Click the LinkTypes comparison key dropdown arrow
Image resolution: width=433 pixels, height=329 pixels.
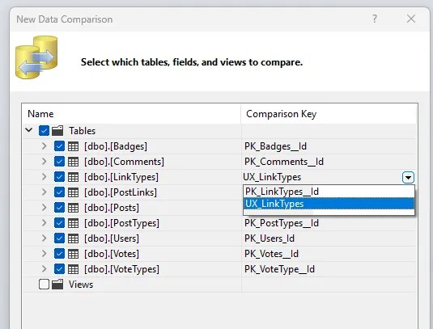(408, 177)
